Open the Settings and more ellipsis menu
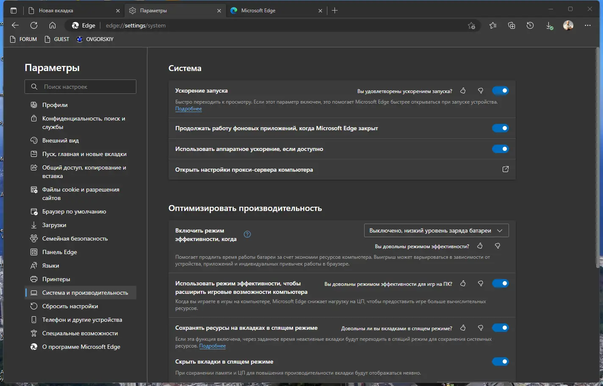This screenshot has height=386, width=603. (587, 26)
